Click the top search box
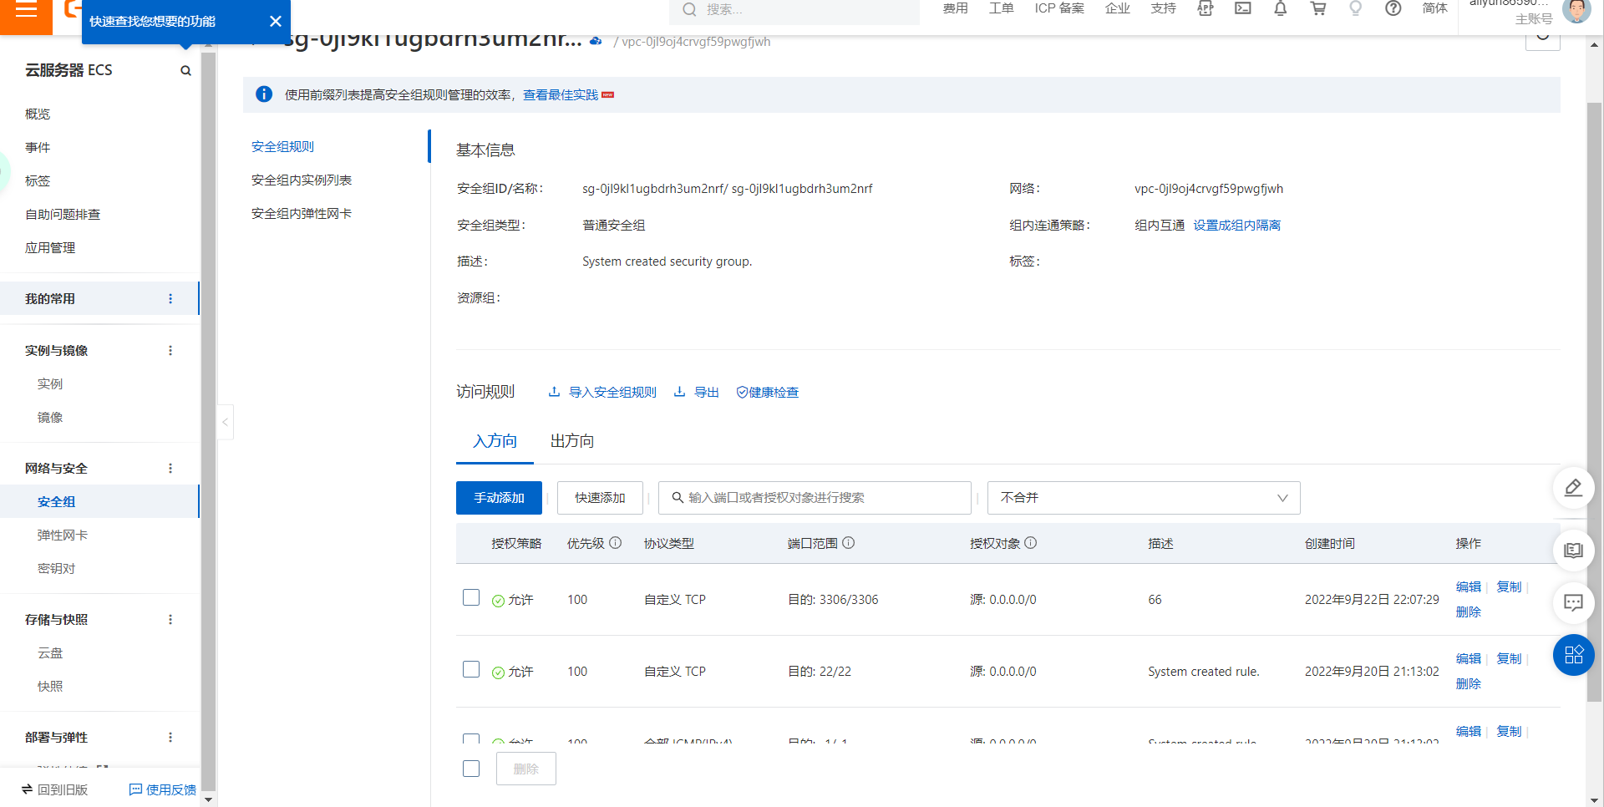The height and width of the screenshot is (807, 1604). [794, 10]
